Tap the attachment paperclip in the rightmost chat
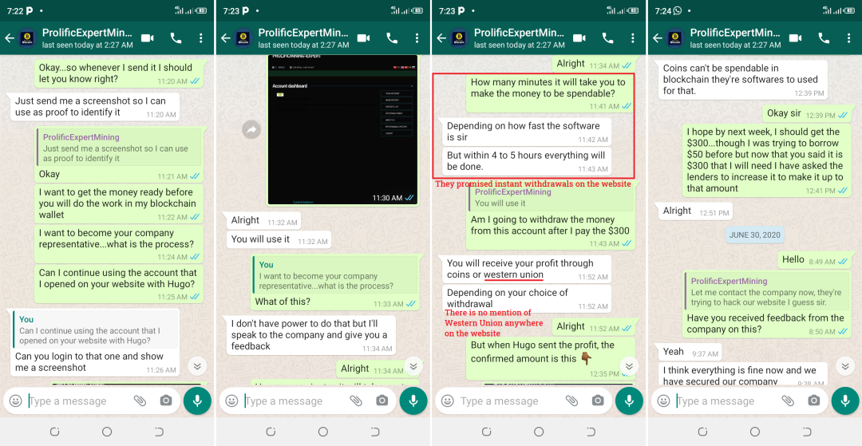The image size is (862, 446). click(x=788, y=401)
